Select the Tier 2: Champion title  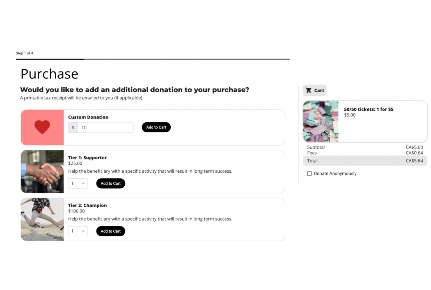tap(87, 205)
